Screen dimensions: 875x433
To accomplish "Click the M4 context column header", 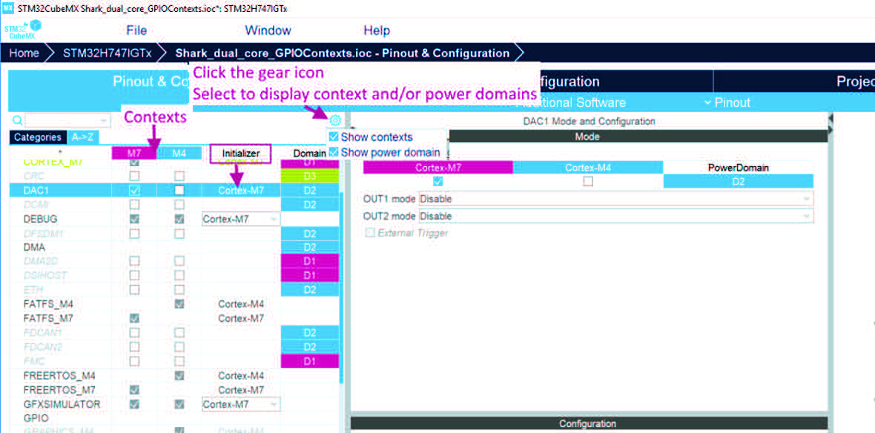I will (179, 153).
